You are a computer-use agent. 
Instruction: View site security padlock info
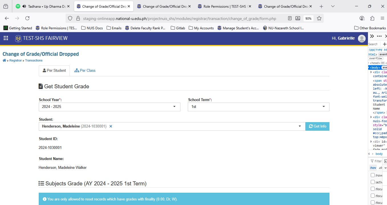pyautogui.click(x=78, y=18)
